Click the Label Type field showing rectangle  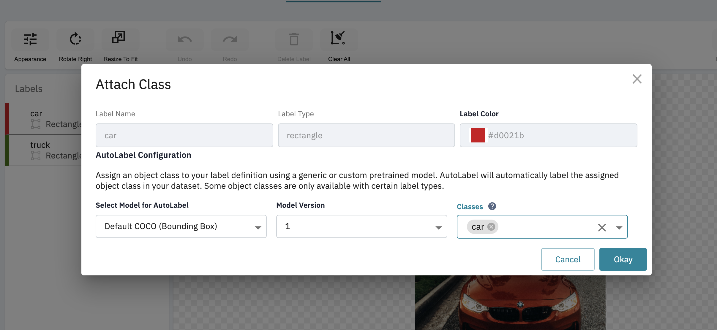tap(367, 135)
